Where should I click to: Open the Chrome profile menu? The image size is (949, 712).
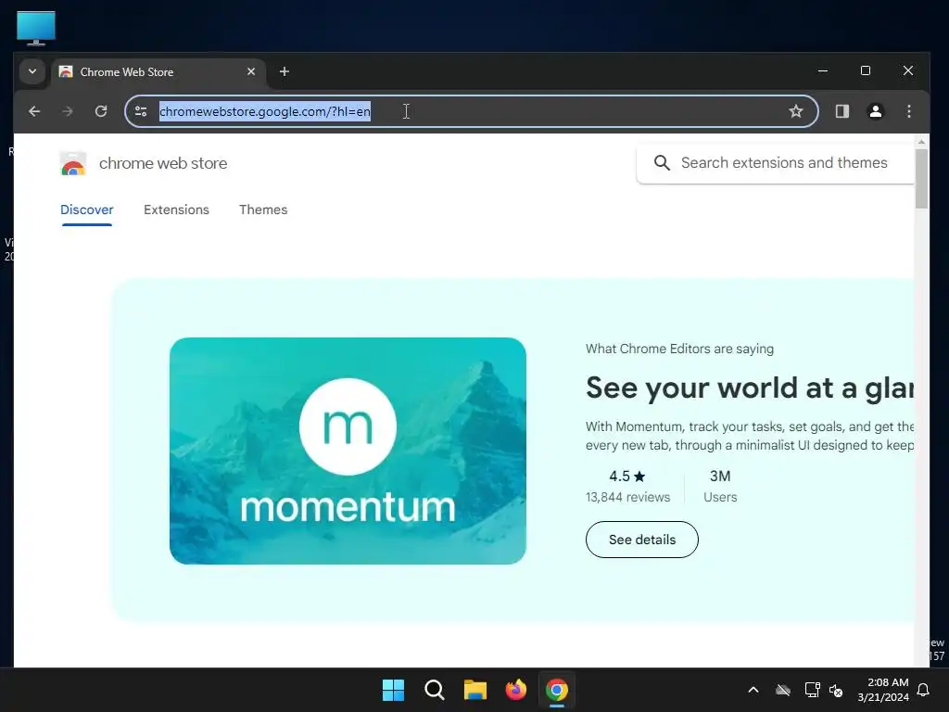[x=875, y=111]
